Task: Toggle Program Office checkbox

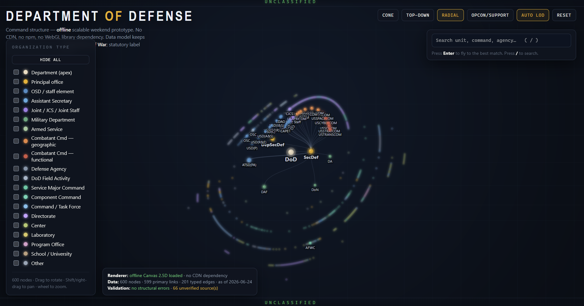Action: tap(16, 244)
